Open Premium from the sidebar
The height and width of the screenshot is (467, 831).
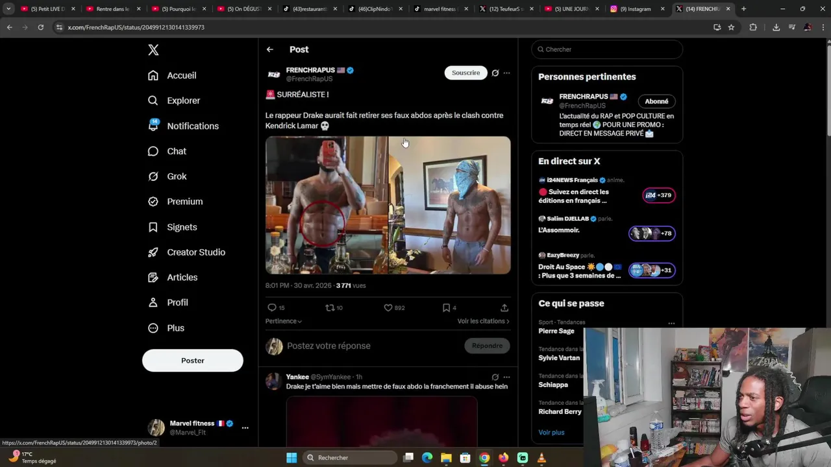[x=175, y=202]
